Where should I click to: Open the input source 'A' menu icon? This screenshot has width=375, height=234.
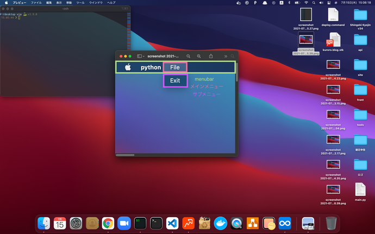click(x=282, y=3)
